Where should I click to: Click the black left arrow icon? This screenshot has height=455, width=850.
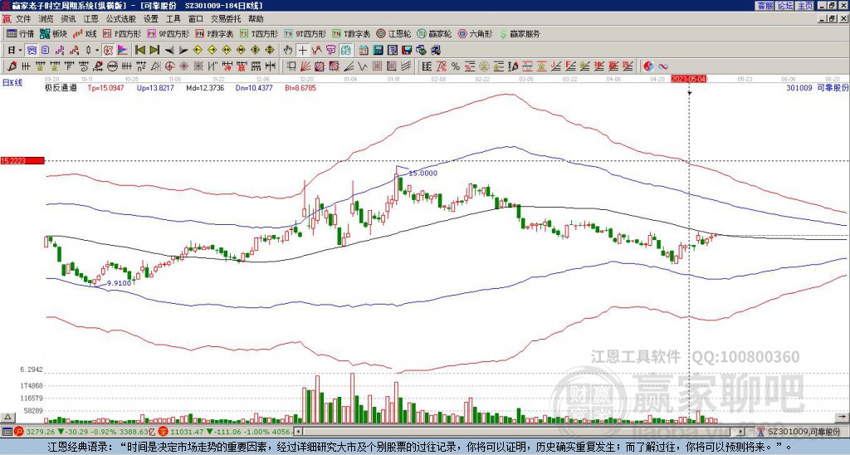point(169,51)
